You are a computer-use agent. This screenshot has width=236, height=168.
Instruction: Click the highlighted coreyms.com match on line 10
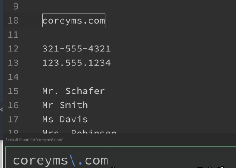[x=74, y=20]
